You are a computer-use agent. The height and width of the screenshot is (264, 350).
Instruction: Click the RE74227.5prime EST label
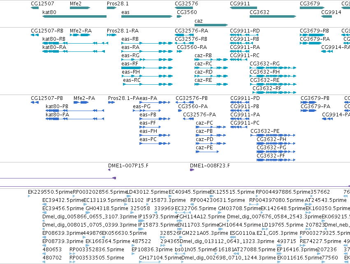click(x=320, y=241)
